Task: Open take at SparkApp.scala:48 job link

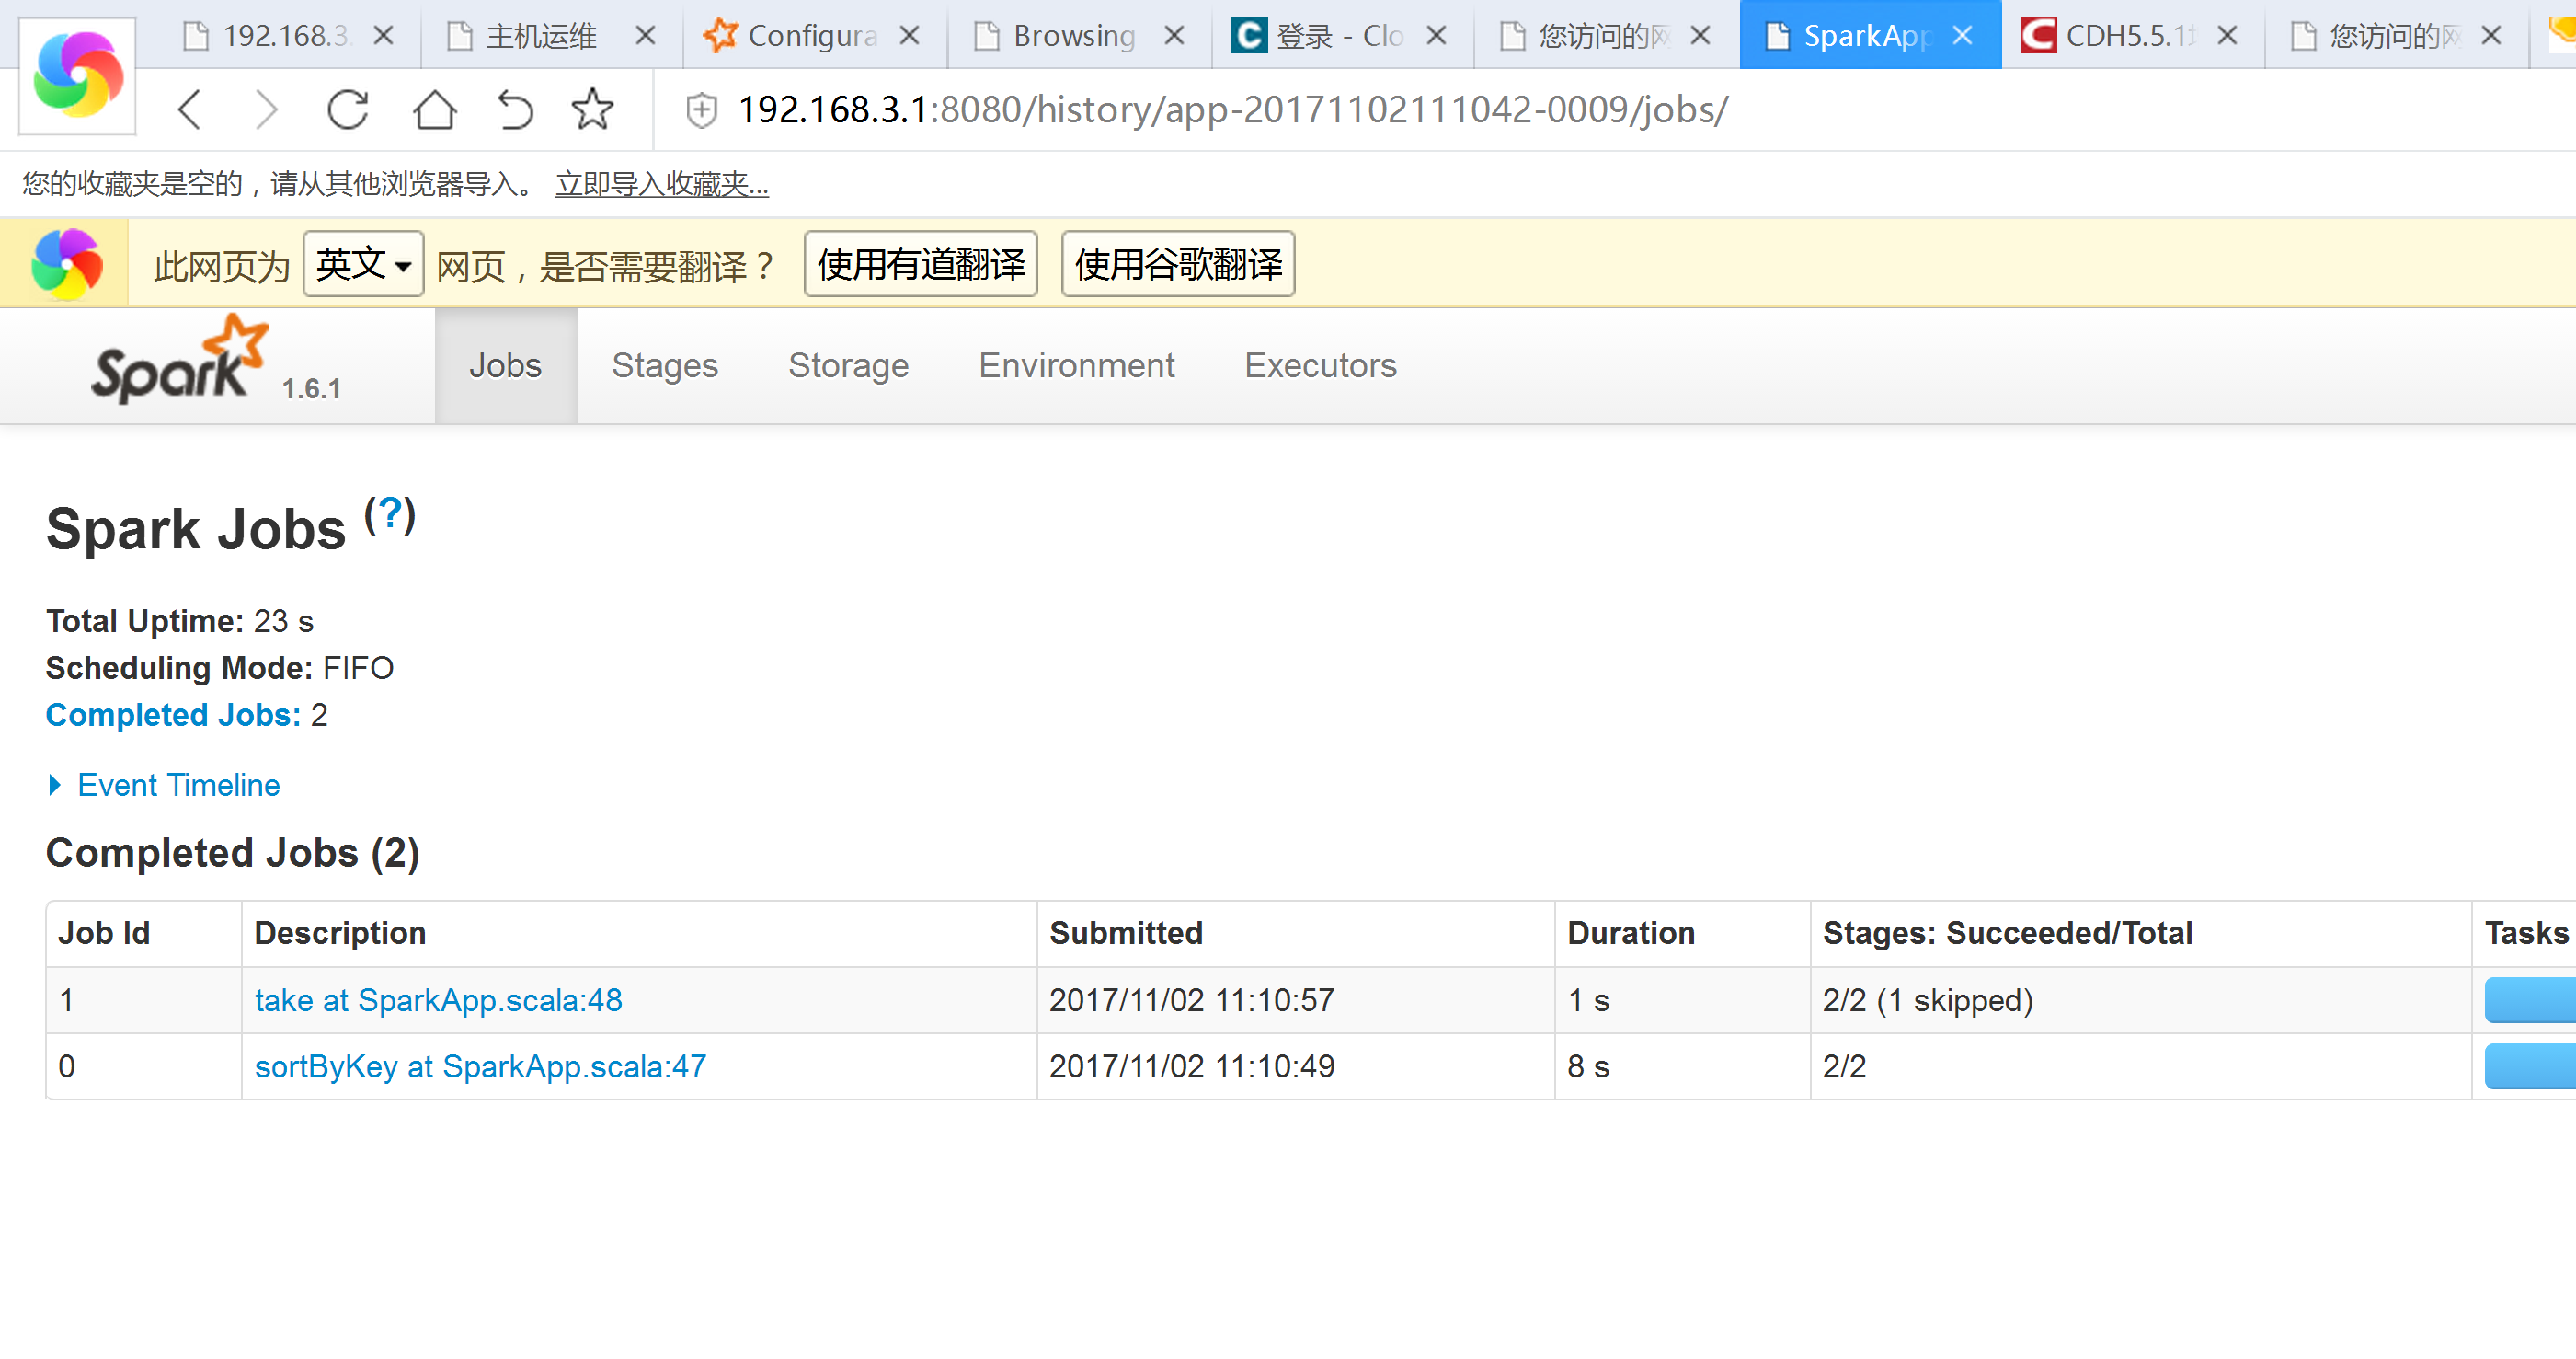Action: (x=438, y=1000)
